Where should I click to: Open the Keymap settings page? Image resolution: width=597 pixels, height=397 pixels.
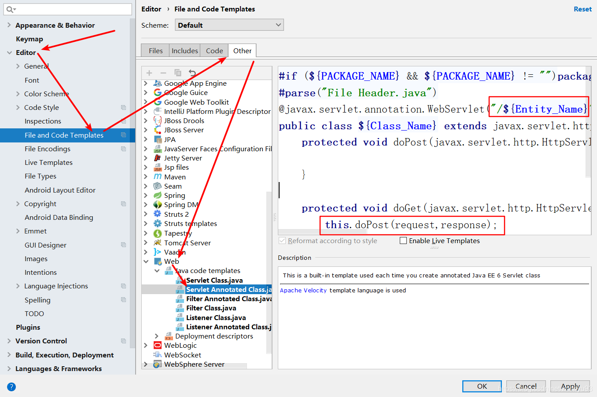[x=29, y=39]
